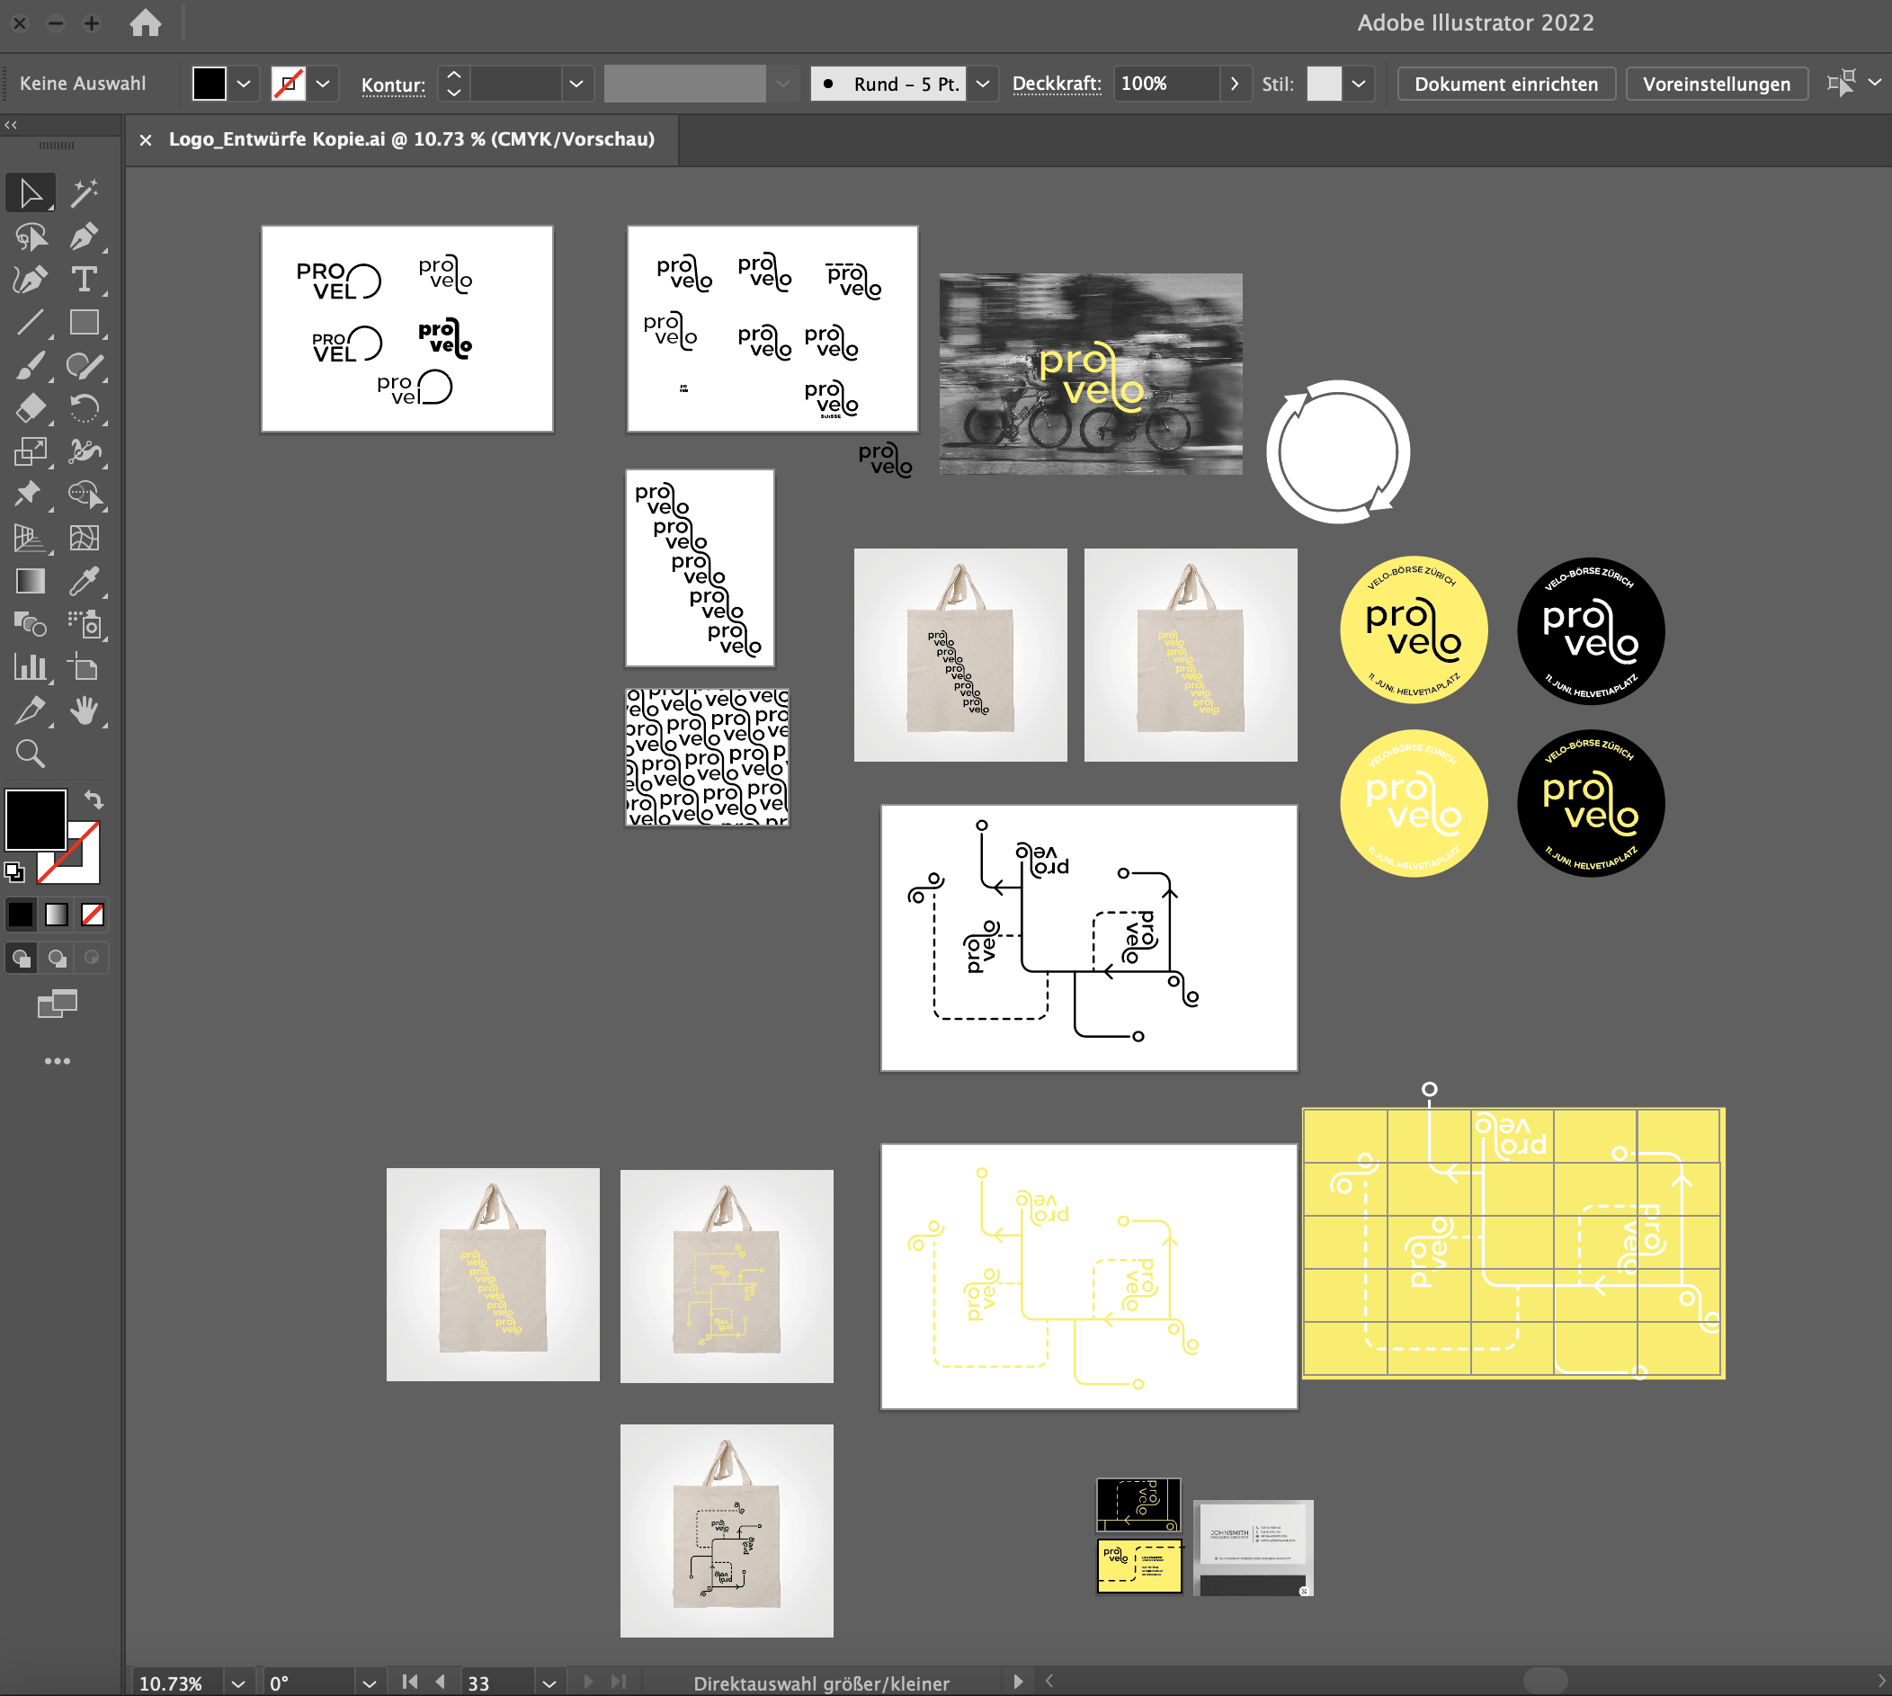
Task: Select the Mesh tool
Action: point(84,538)
